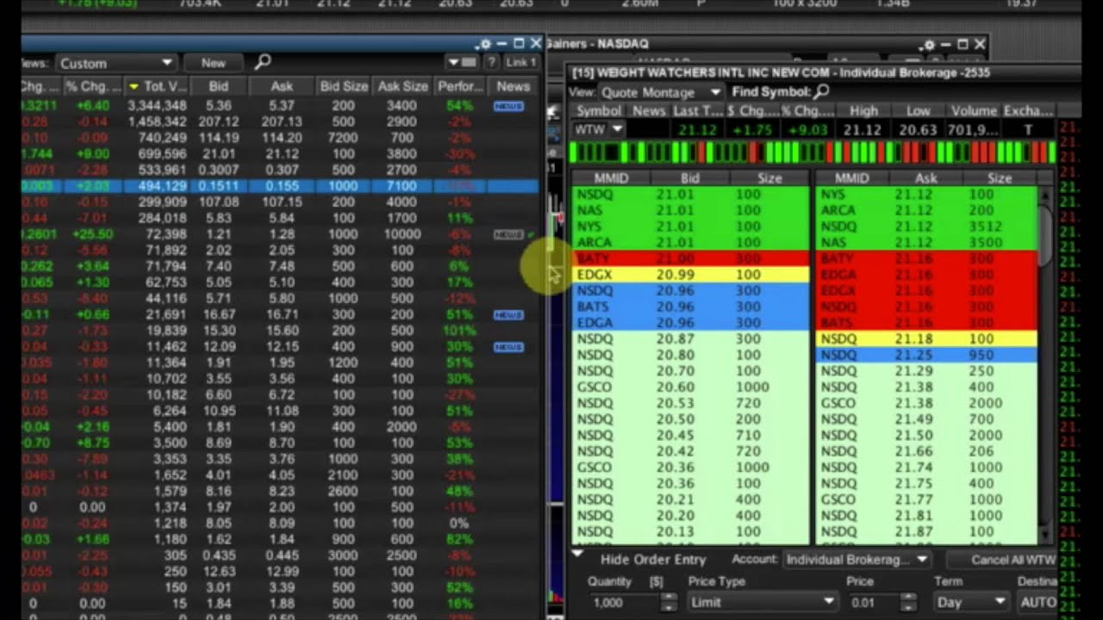This screenshot has width=1103, height=620.
Task: Sort the watchlist by the Tot. V... column
Action: click(x=157, y=86)
